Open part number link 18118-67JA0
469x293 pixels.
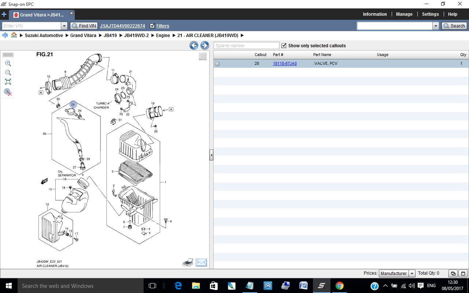(x=285, y=63)
